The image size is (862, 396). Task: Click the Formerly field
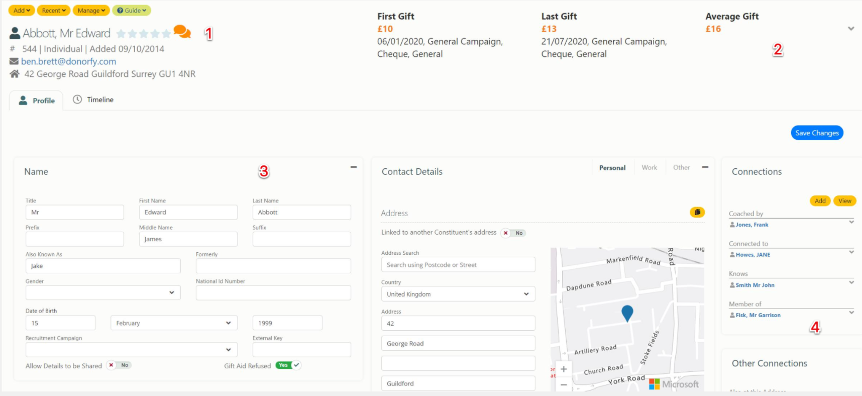273,266
